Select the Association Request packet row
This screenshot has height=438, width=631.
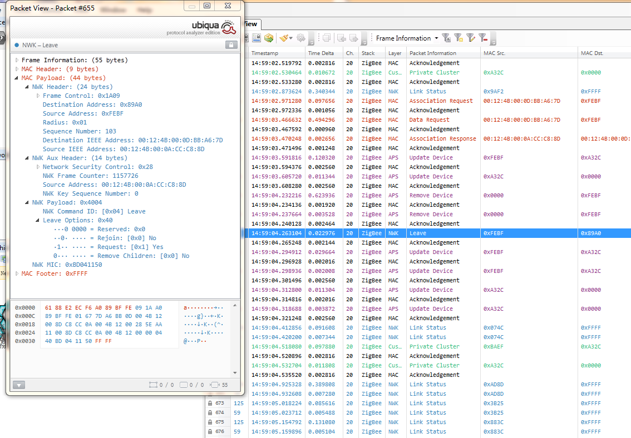[441, 101]
